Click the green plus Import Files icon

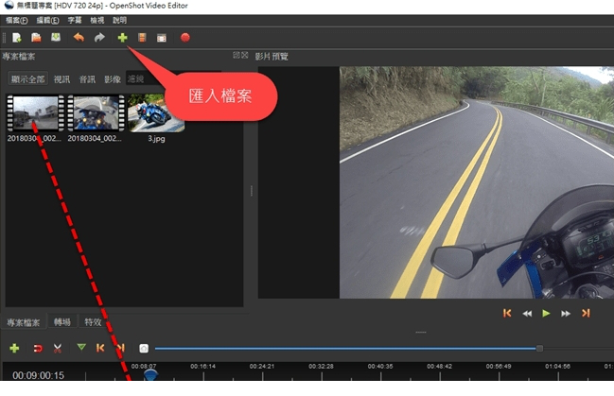(x=123, y=38)
